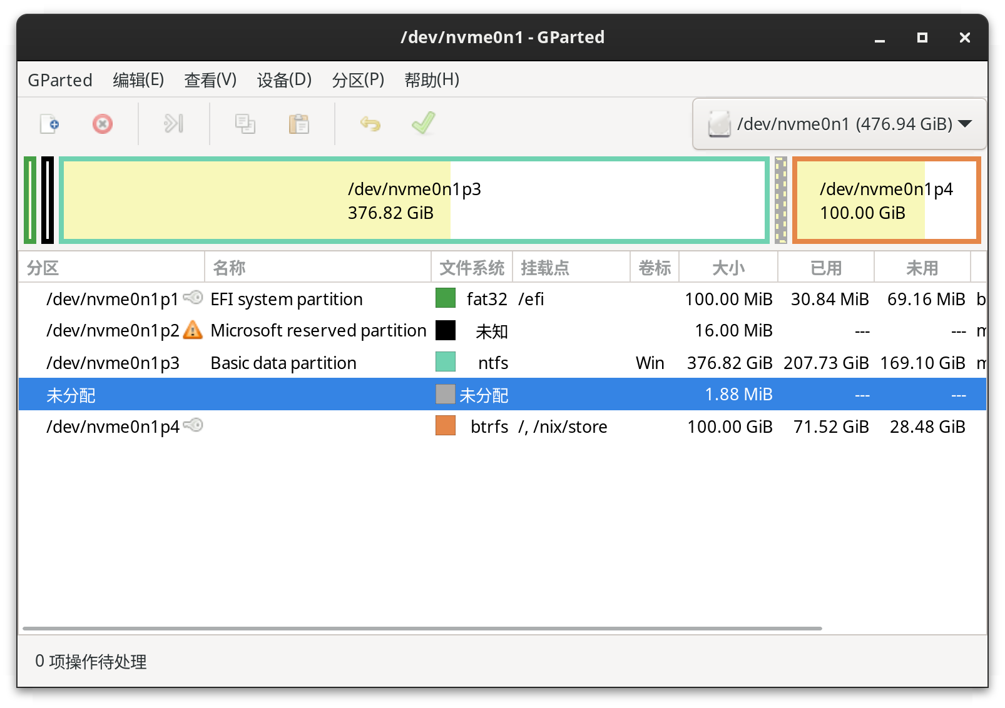This screenshot has height=708, width=1005.
Task: Click the warning icon beside nvme0n1p2
Action: 193,330
